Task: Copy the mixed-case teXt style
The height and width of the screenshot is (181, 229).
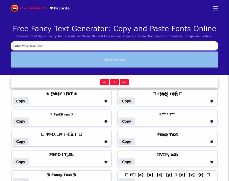Action: 127,162
